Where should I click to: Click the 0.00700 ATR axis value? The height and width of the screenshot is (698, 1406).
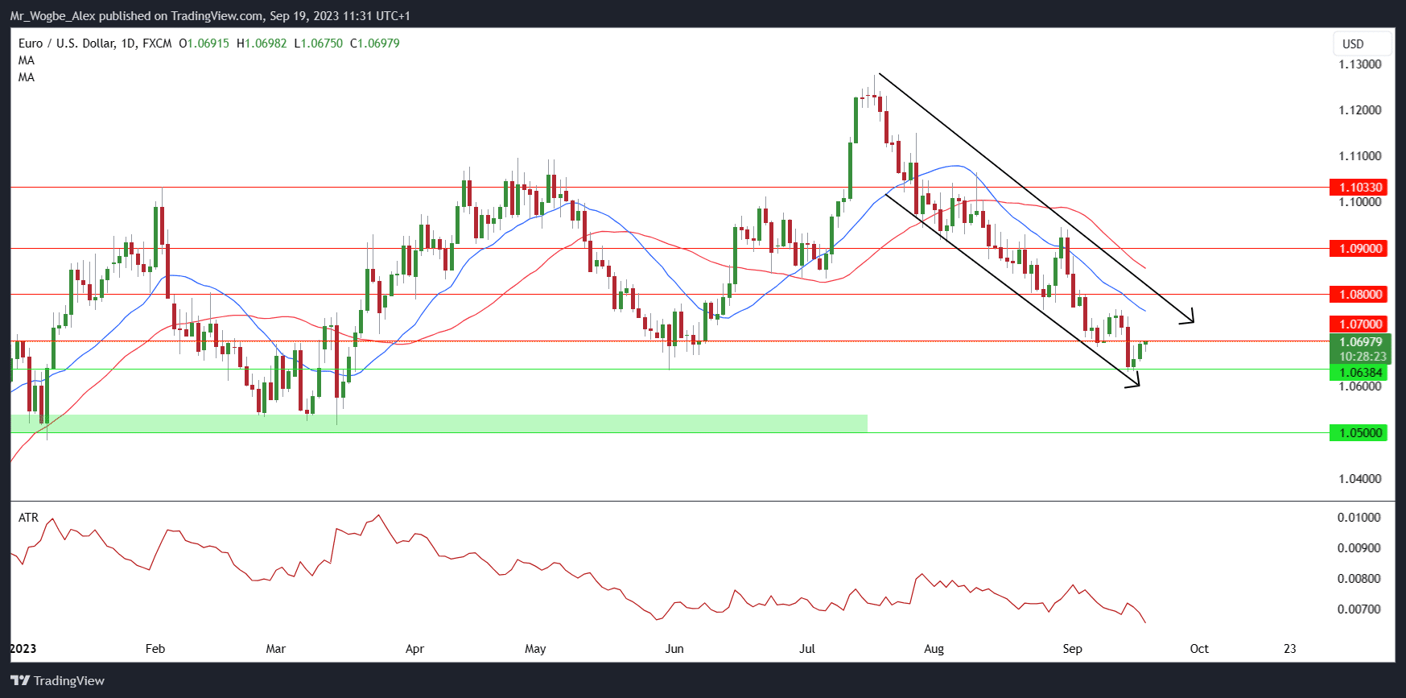pos(1359,609)
